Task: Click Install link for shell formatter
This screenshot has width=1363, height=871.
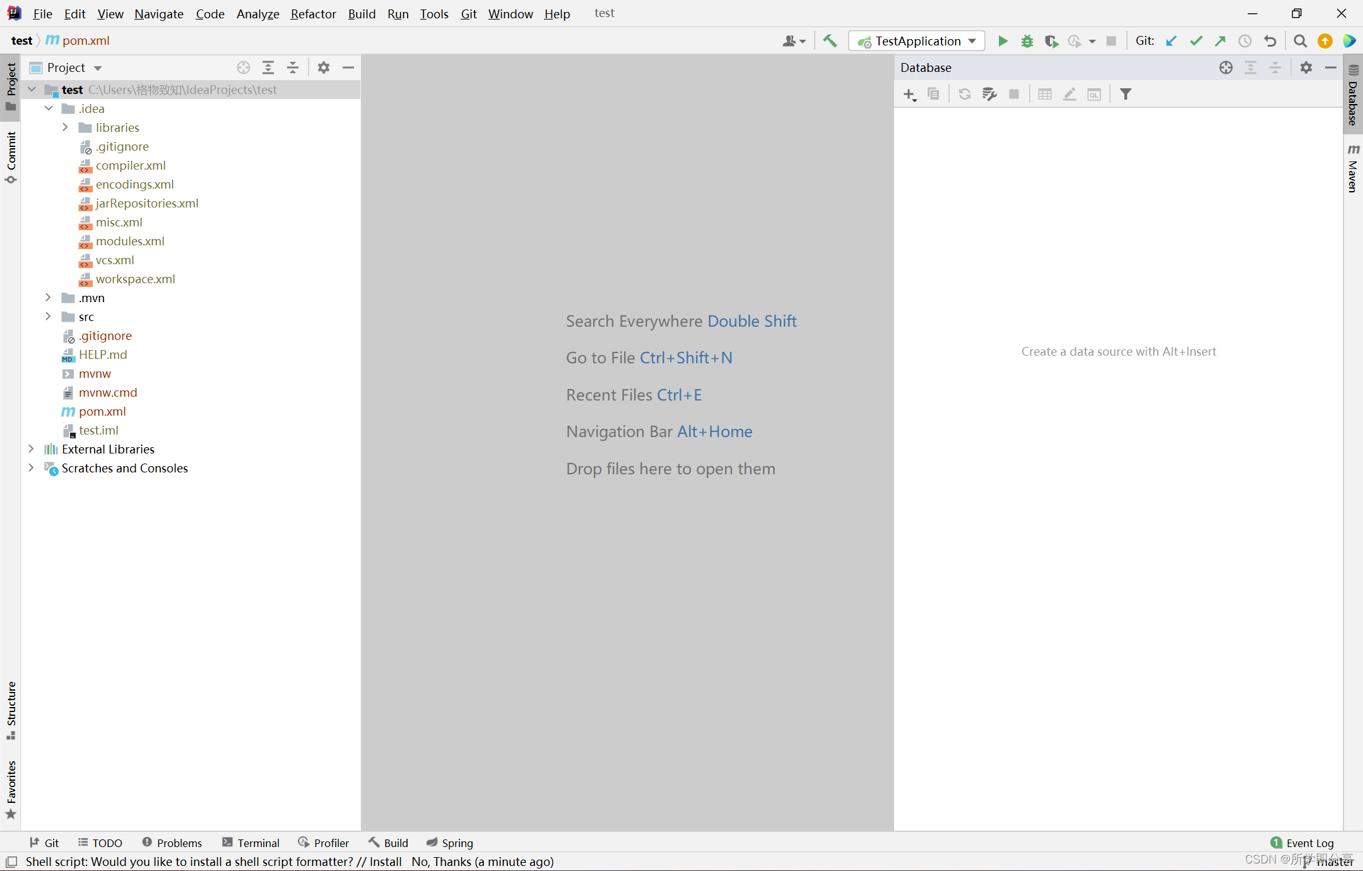Action: tap(386, 862)
